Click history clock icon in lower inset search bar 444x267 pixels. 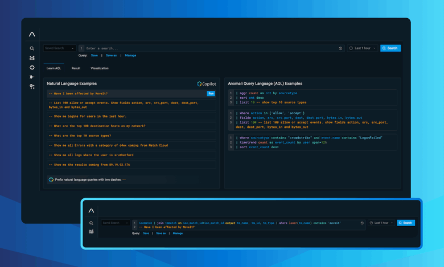[x=362, y=223]
